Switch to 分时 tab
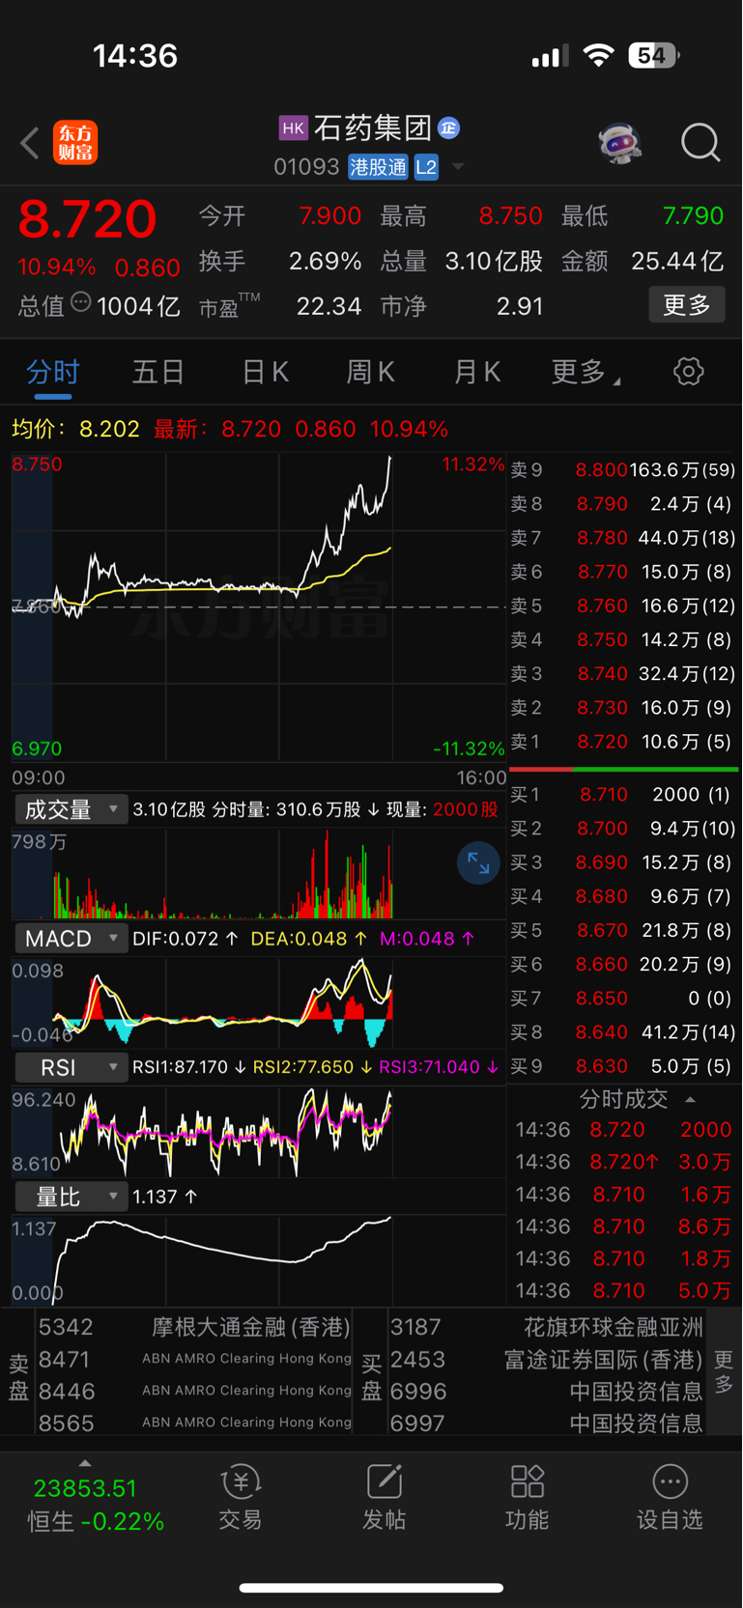Image resolution: width=743 pixels, height=1608 pixels. coord(52,372)
